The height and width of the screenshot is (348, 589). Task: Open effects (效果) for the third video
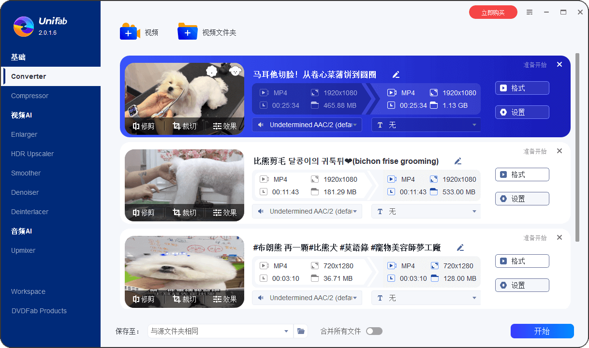[225, 298]
